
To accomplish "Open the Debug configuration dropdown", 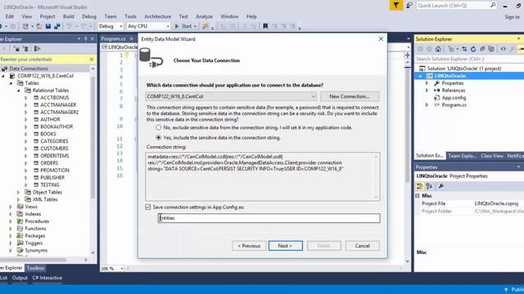I will [x=120, y=26].
